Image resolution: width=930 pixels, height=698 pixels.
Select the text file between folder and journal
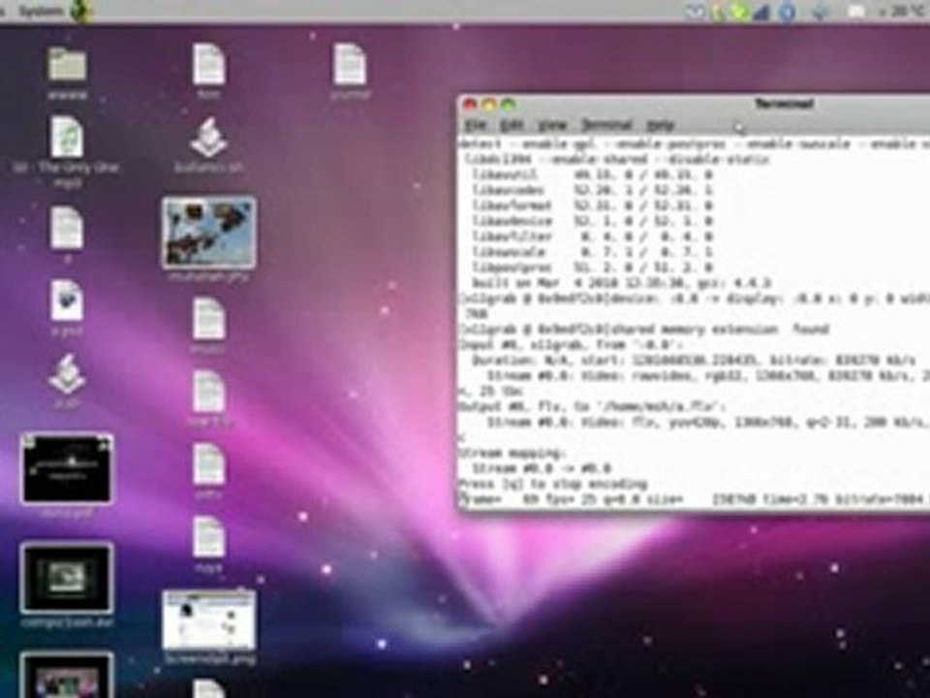click(x=209, y=64)
